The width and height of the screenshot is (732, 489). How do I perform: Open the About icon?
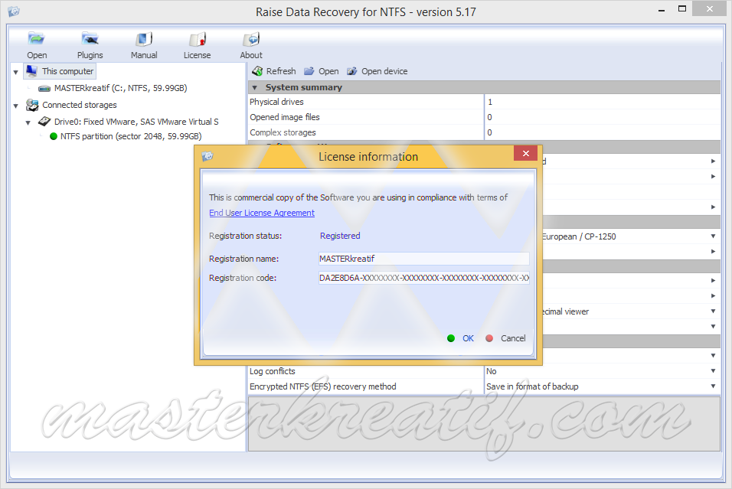pyautogui.click(x=251, y=39)
